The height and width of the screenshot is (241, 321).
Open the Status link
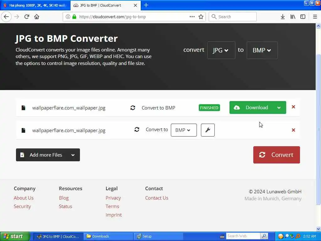click(x=65, y=206)
